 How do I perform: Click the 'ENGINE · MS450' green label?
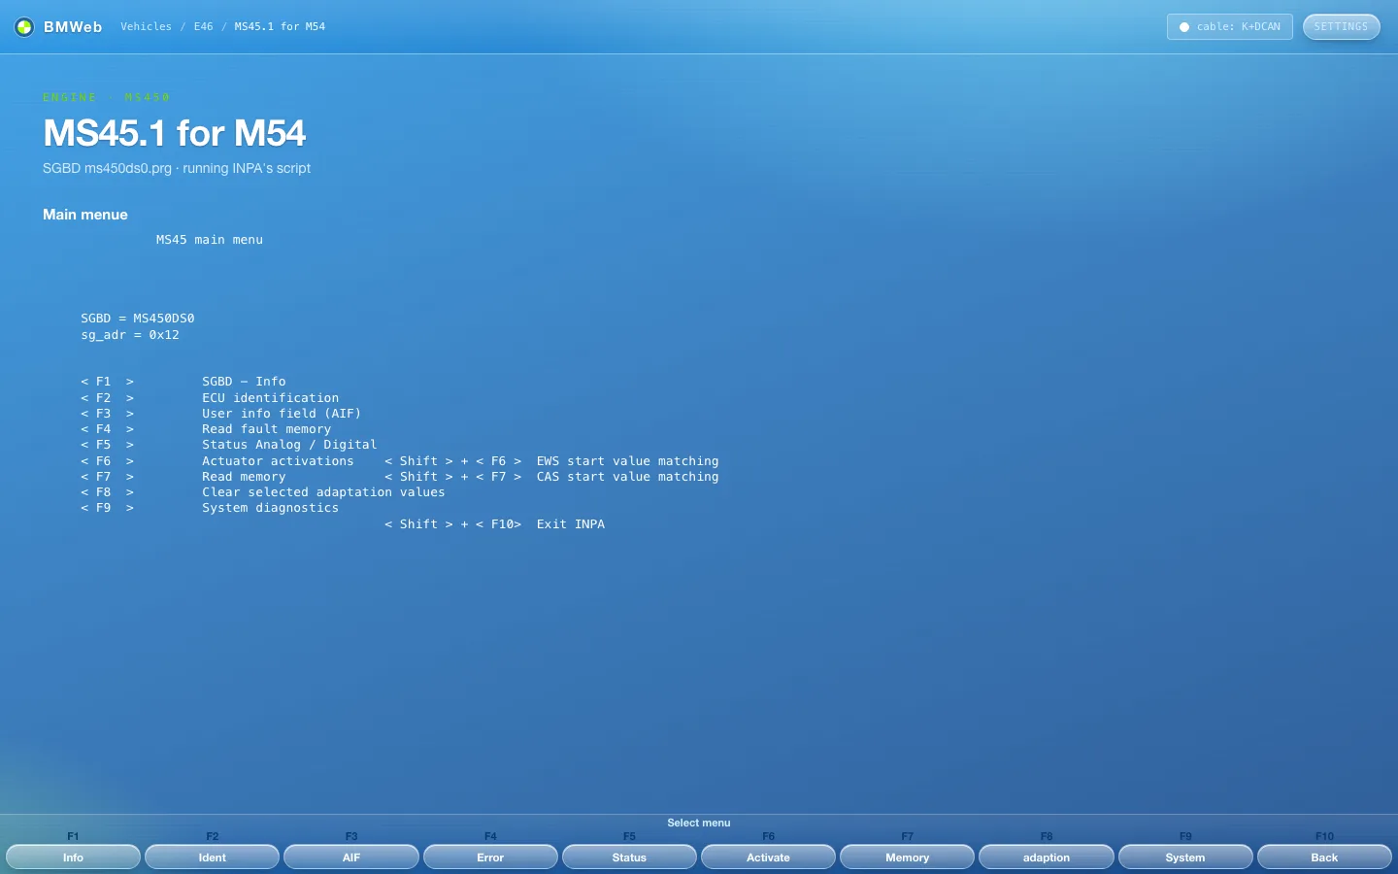[x=107, y=97]
